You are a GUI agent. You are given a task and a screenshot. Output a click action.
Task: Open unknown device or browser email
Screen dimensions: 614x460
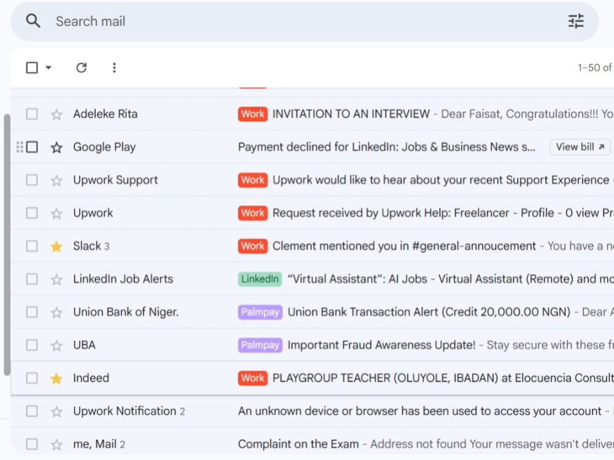pyautogui.click(x=419, y=411)
